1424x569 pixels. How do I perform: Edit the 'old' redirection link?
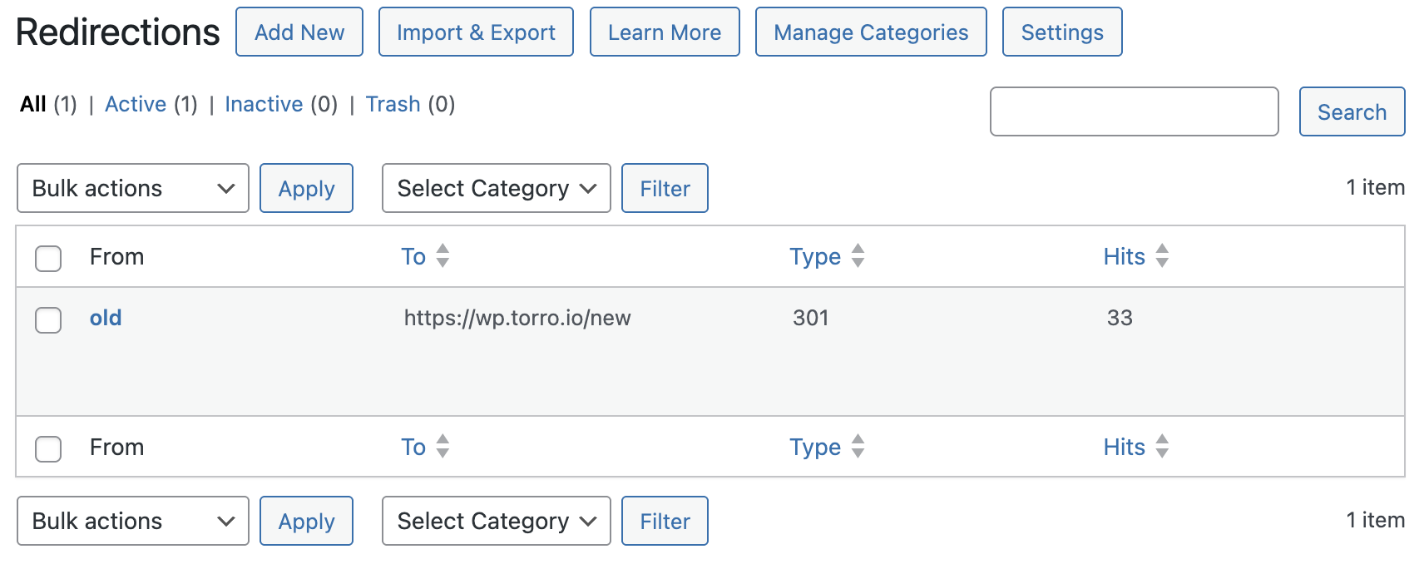[105, 318]
